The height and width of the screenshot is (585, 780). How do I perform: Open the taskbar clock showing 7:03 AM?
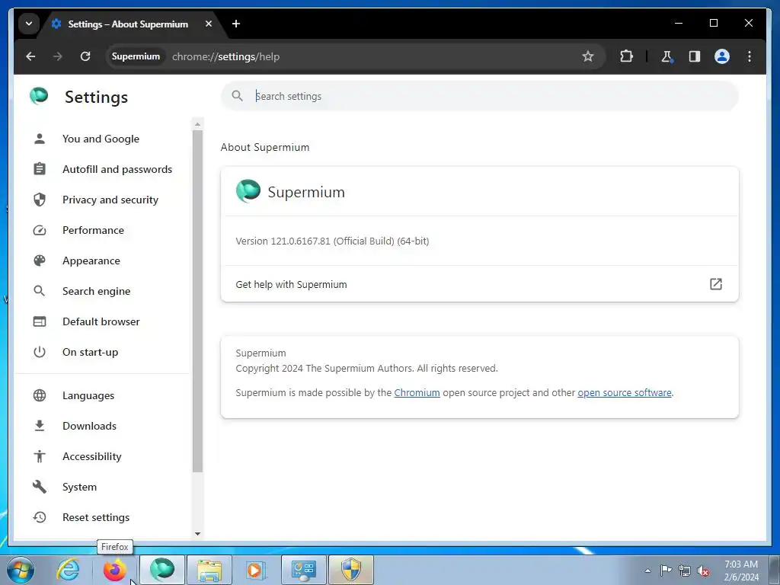741,571
